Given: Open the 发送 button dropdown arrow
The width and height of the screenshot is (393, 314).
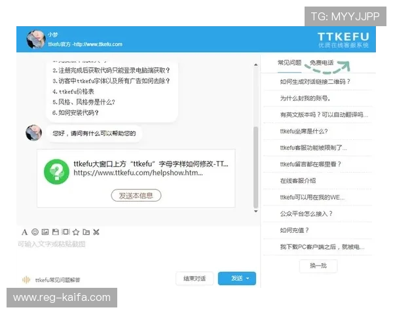Looking at the screenshot, I should coord(248,279).
